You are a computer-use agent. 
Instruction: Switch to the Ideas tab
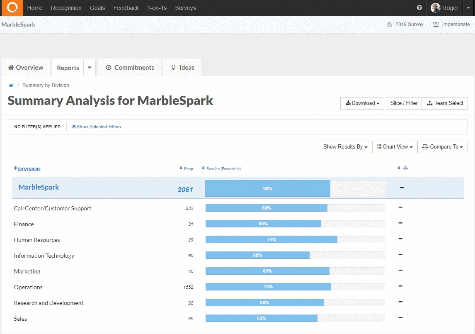pyautogui.click(x=182, y=67)
